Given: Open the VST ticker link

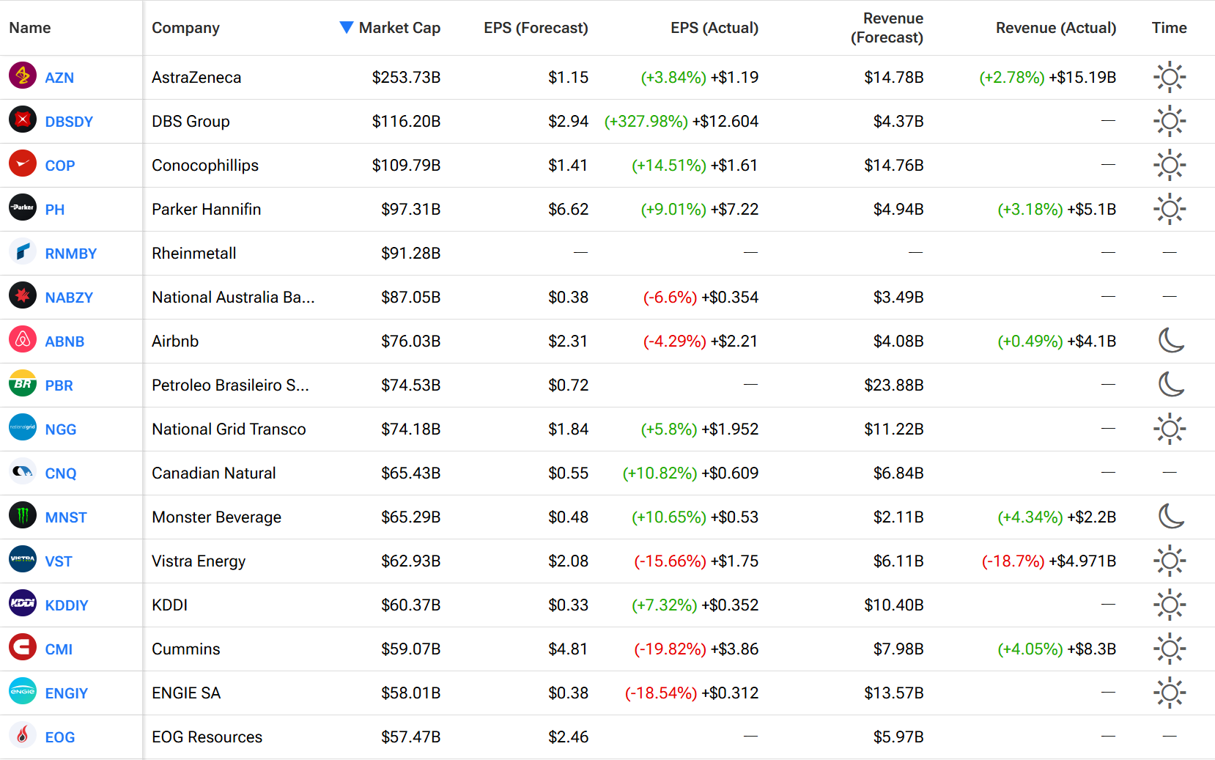Looking at the screenshot, I should coord(59,561).
